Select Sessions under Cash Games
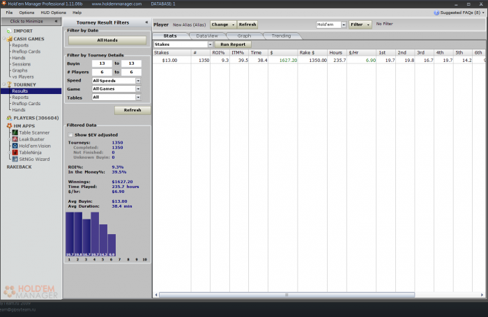 21,64
